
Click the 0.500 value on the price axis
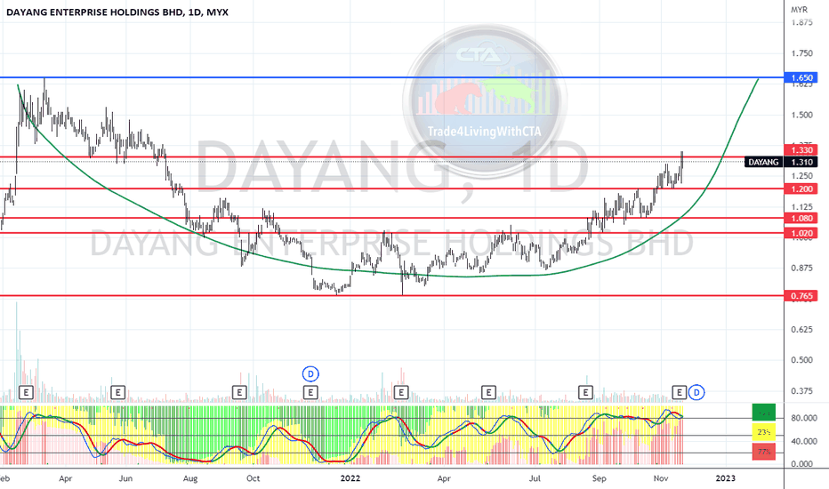[x=802, y=360]
